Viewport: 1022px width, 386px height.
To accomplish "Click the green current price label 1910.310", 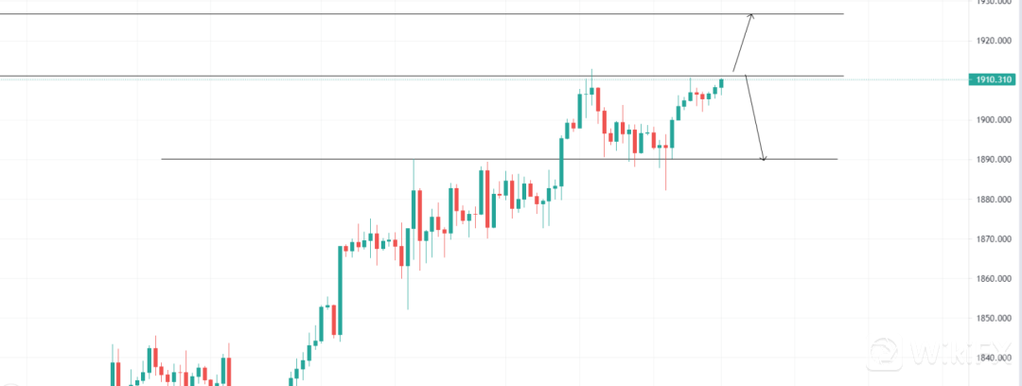I will pyautogui.click(x=993, y=80).
